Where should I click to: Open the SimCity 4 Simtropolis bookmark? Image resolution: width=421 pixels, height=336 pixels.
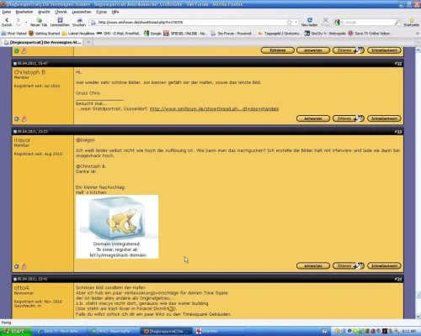pos(325,34)
